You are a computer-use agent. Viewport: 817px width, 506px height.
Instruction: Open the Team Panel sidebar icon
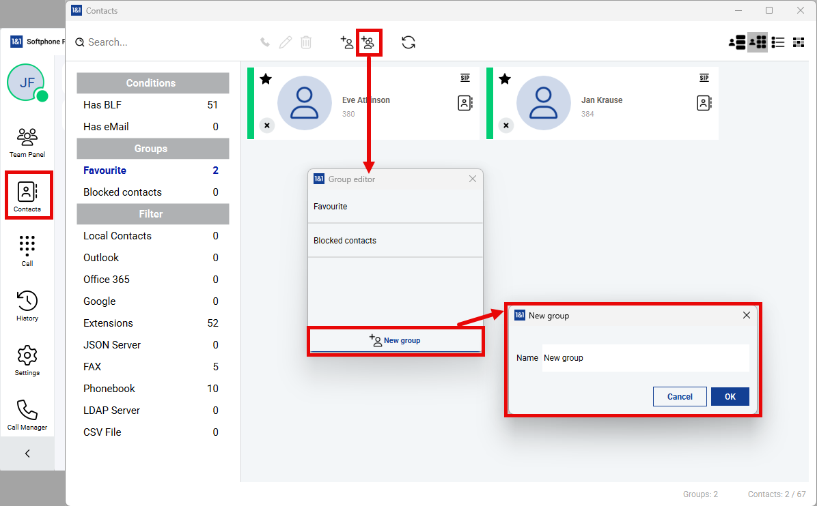coord(27,142)
